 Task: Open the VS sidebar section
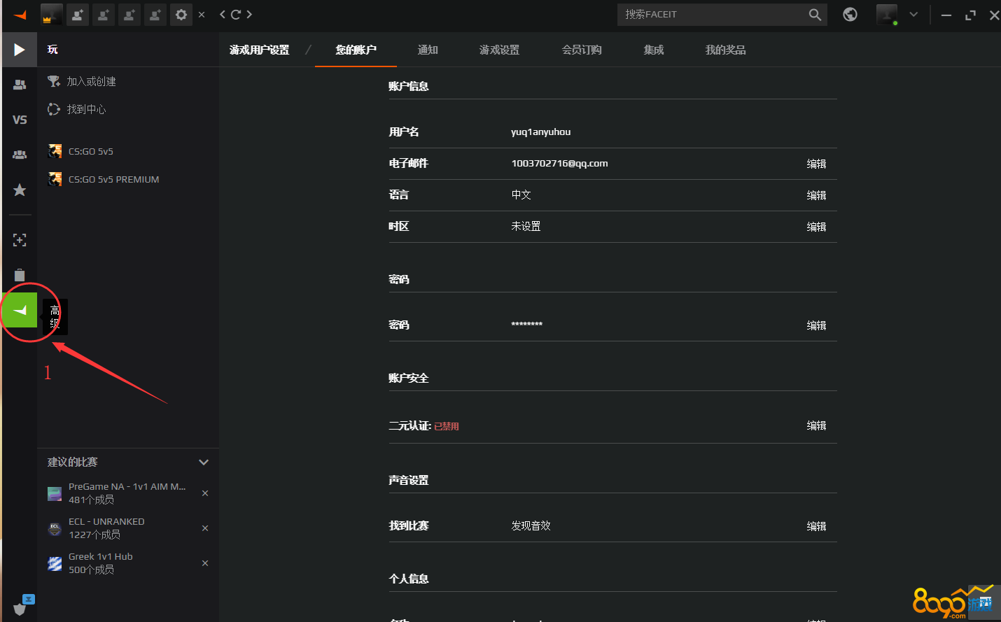20,120
